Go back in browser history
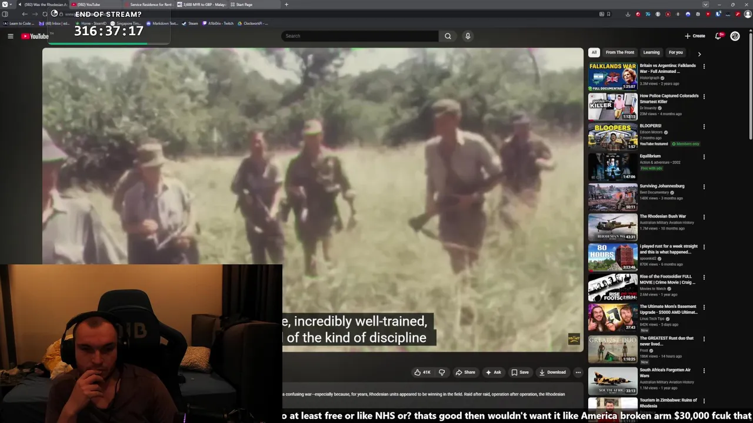Image resolution: width=753 pixels, height=423 pixels. point(25,14)
